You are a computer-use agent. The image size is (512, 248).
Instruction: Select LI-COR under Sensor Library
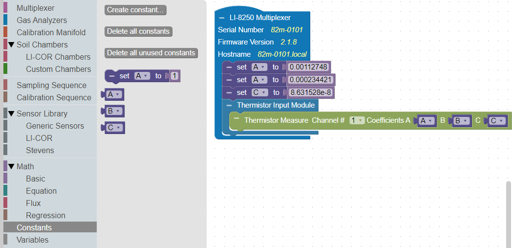(x=39, y=138)
